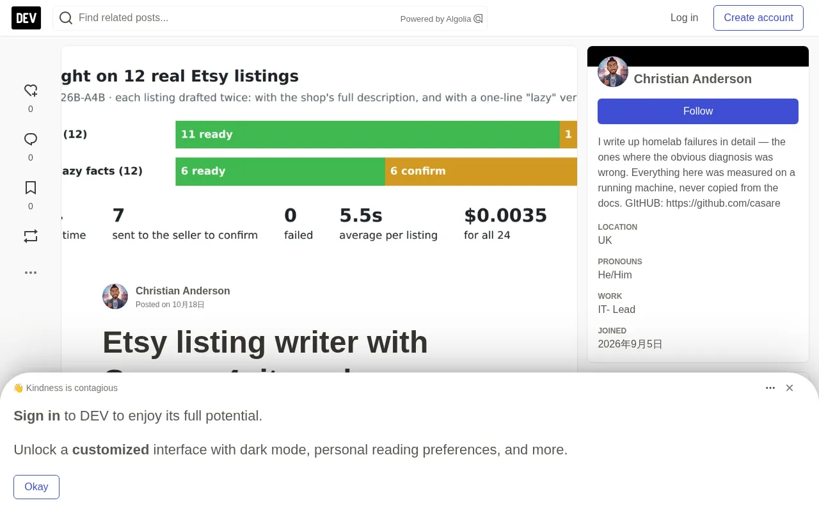Screen dimensions: 819x512
Task: Open the Etsy listings cover chart image
Action: (x=319, y=154)
